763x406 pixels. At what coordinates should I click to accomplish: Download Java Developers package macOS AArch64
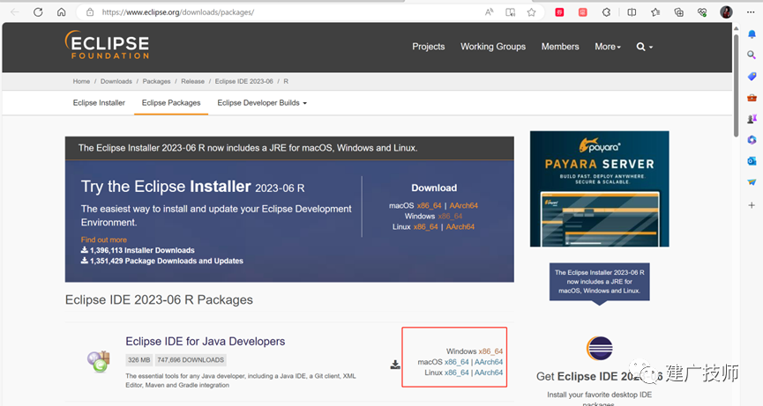click(489, 362)
